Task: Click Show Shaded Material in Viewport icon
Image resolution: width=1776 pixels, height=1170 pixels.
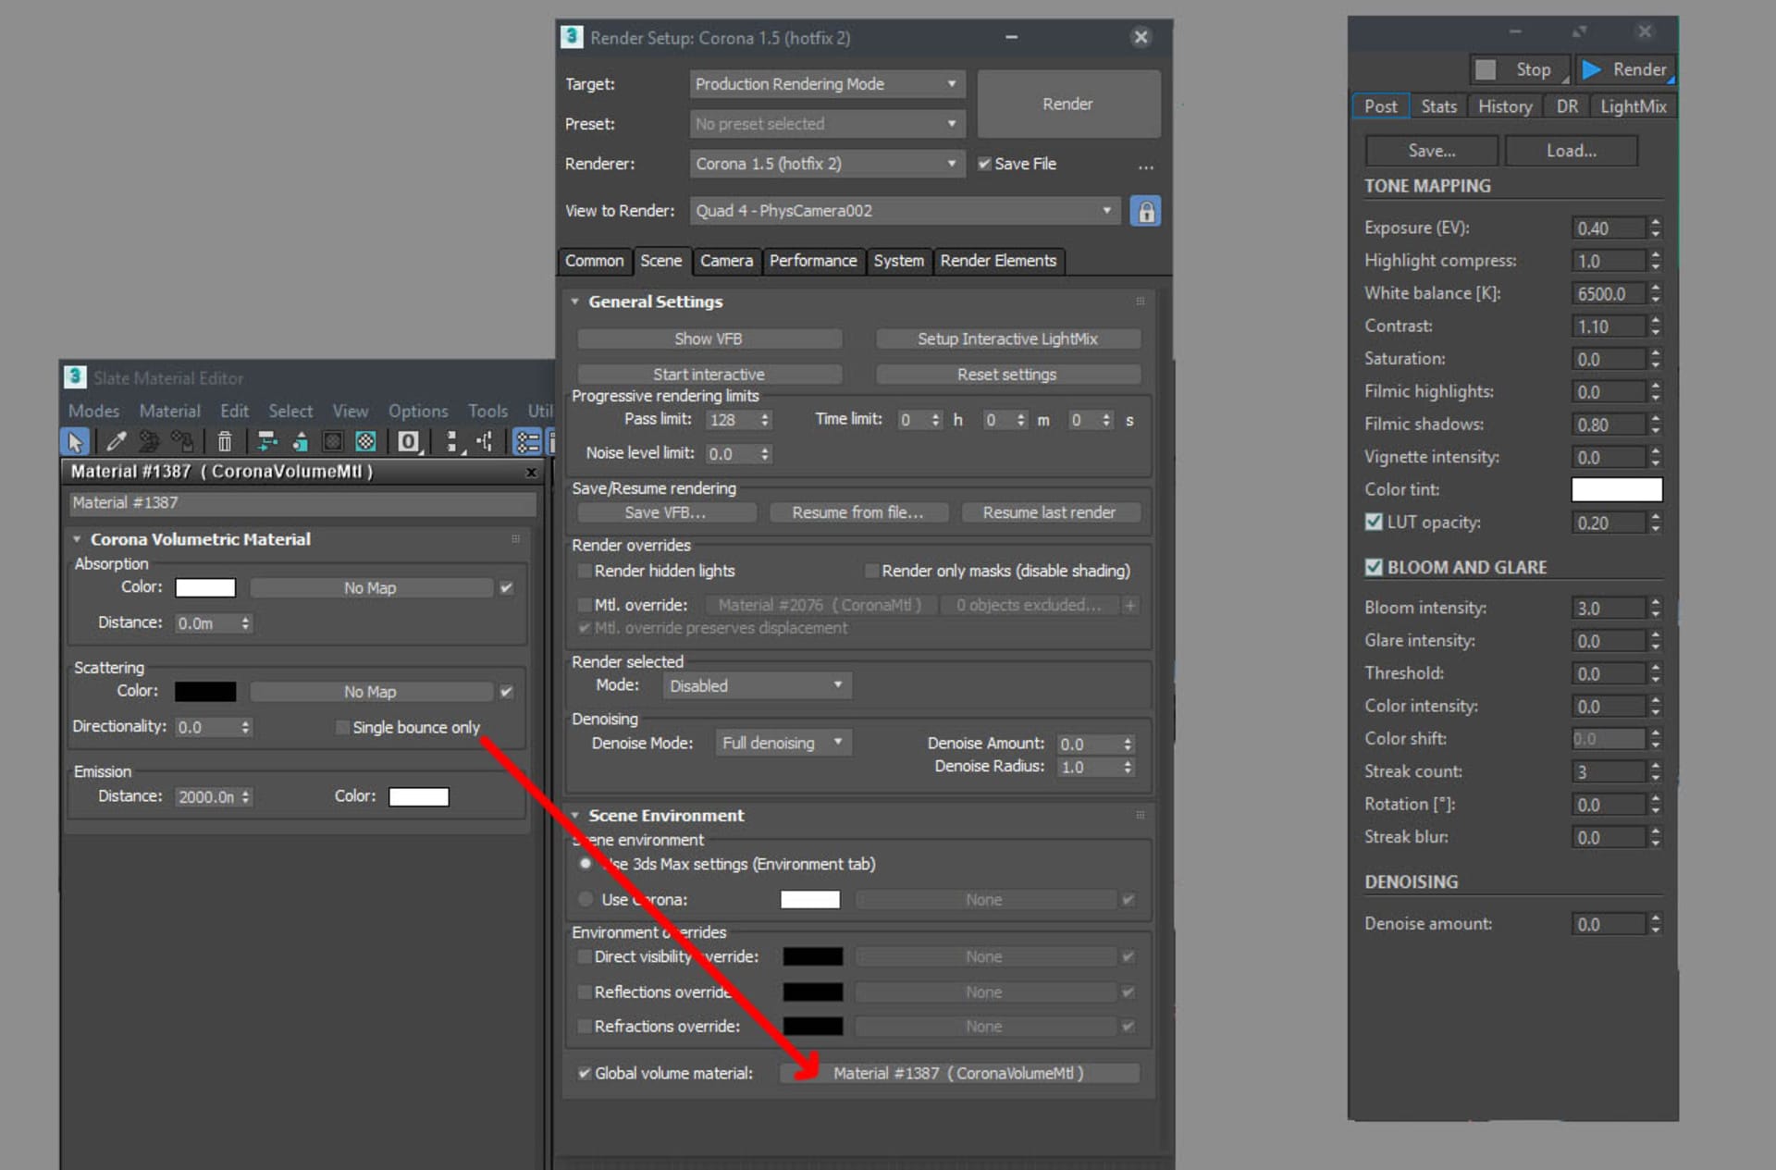Action: (x=333, y=442)
